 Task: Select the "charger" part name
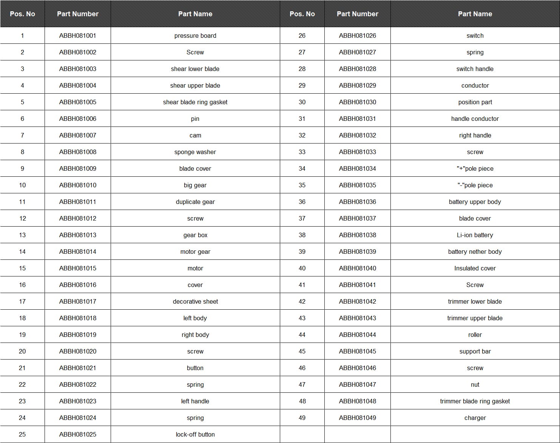pos(475,418)
